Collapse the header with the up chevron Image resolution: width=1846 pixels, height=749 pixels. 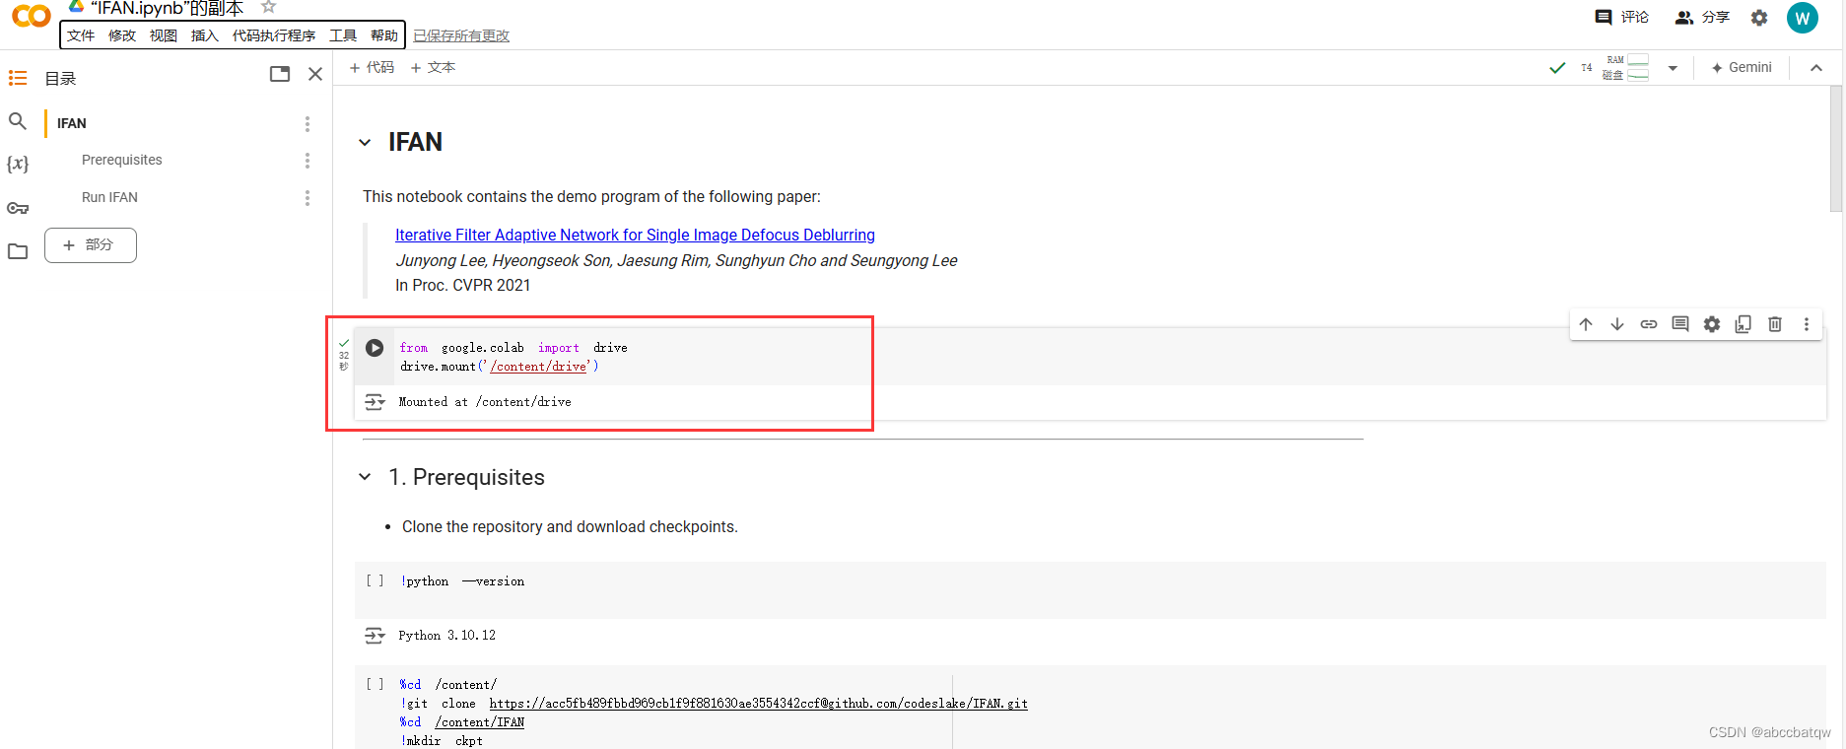tap(1816, 67)
